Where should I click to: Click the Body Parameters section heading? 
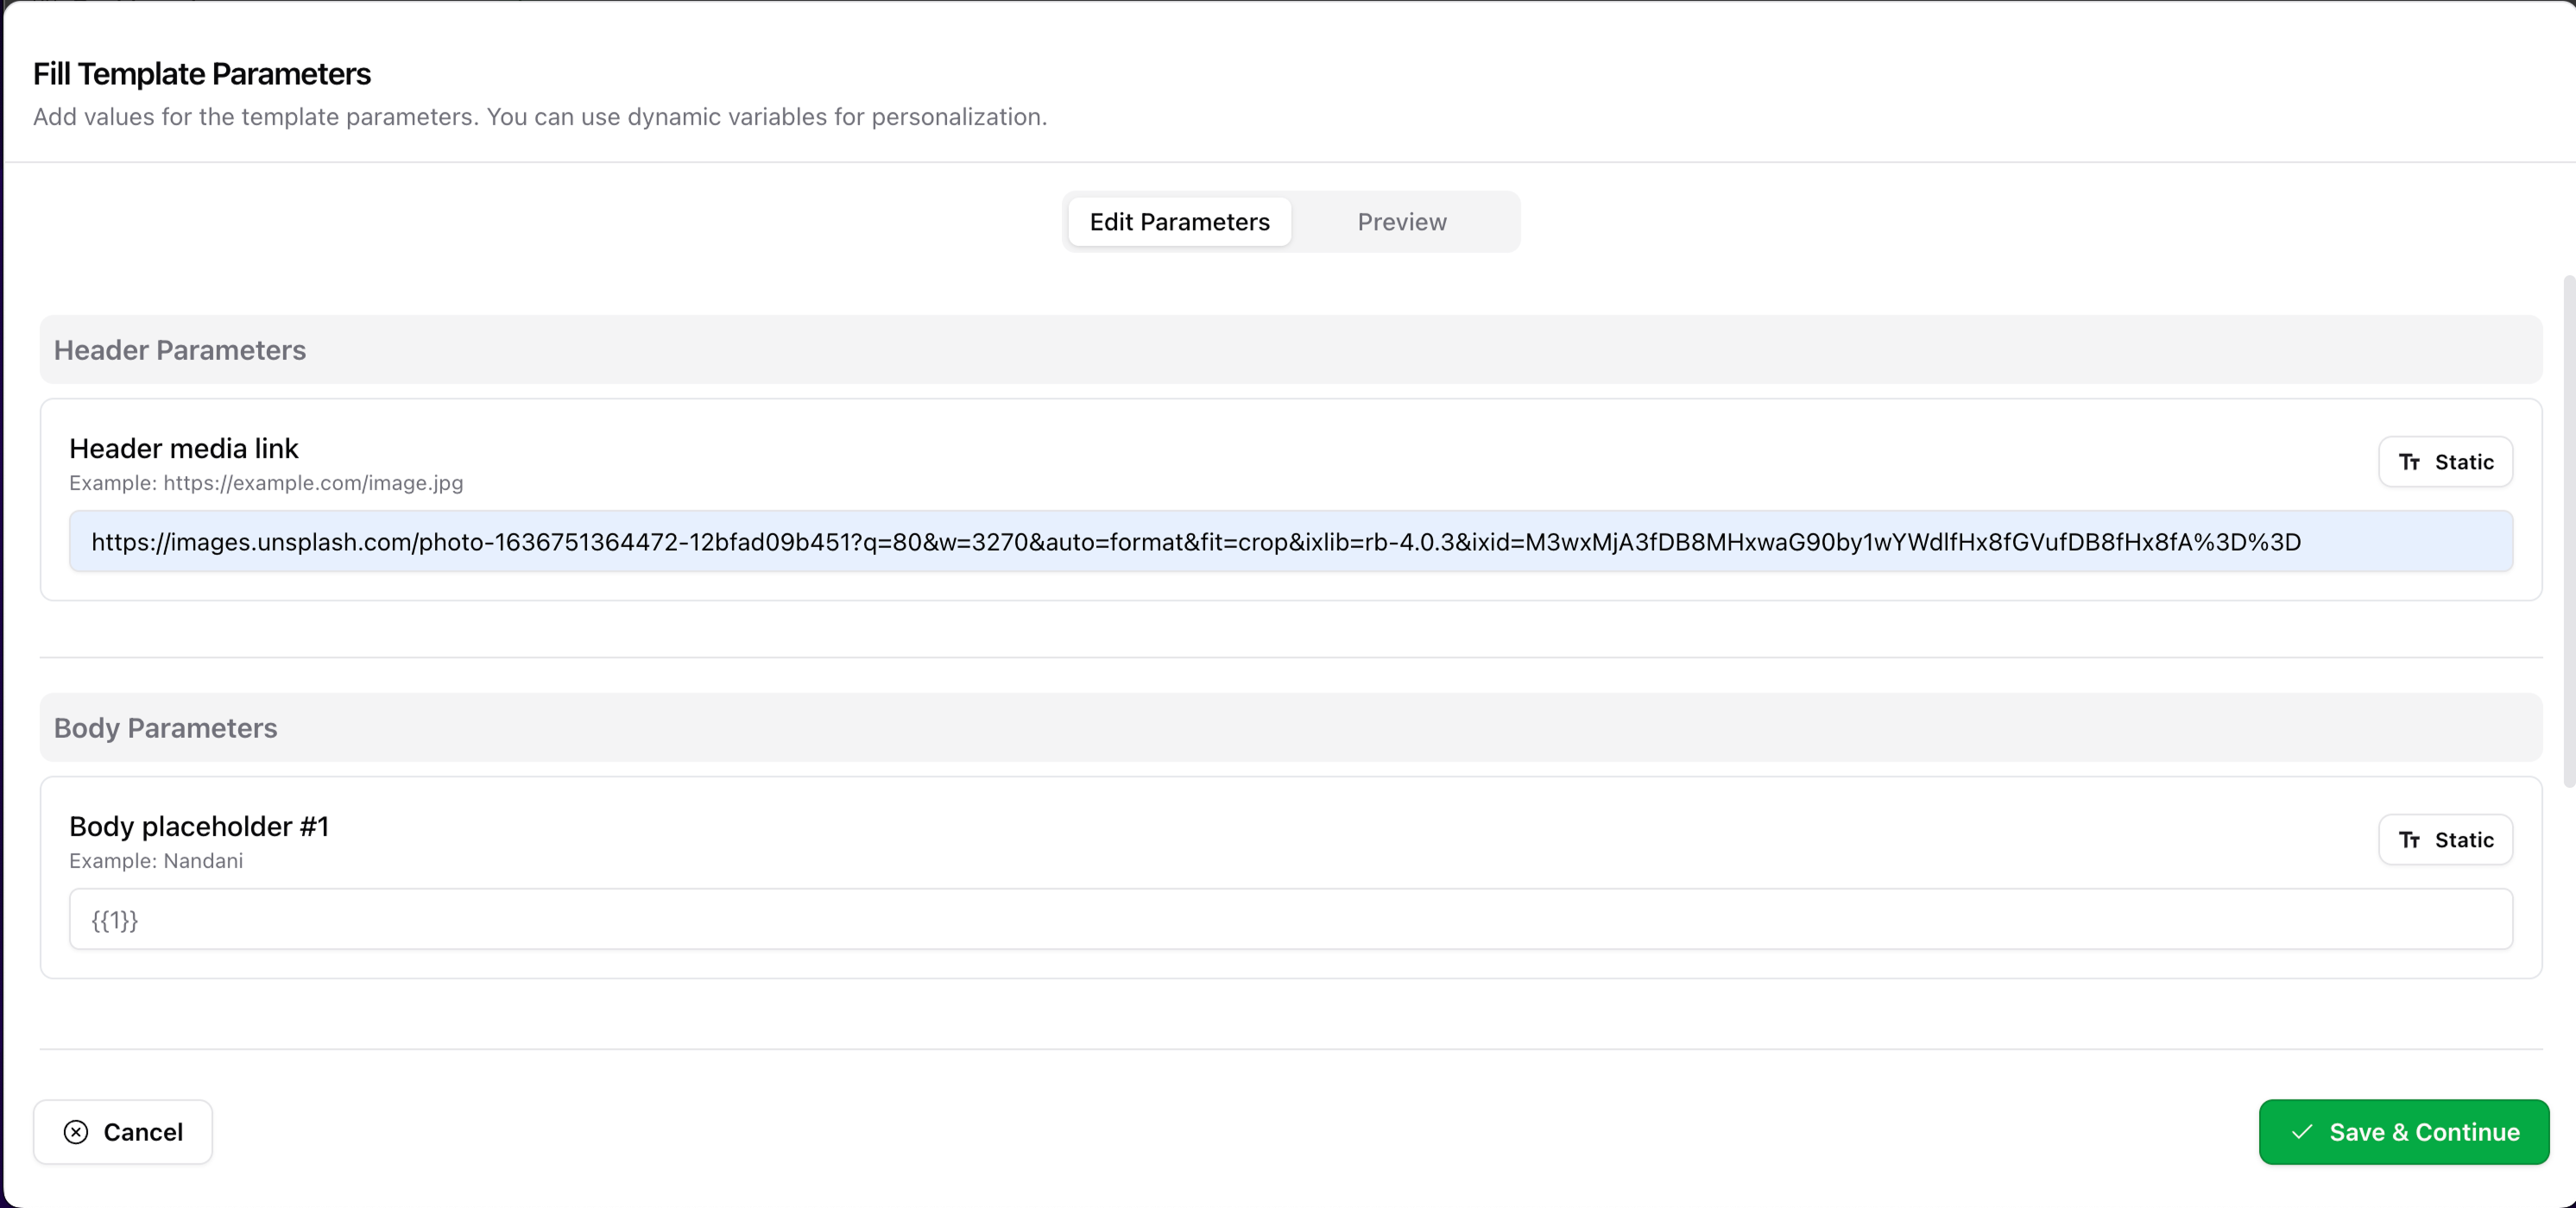click(166, 727)
